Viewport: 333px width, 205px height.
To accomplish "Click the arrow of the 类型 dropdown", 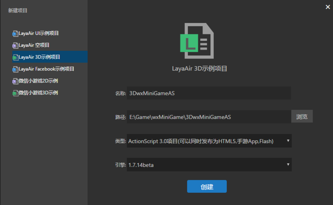I will [288, 141].
